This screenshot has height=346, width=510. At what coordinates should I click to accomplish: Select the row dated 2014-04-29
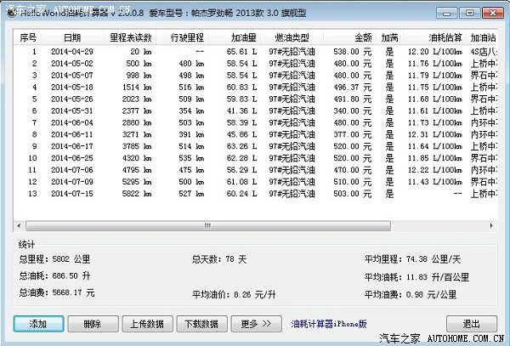coord(70,51)
